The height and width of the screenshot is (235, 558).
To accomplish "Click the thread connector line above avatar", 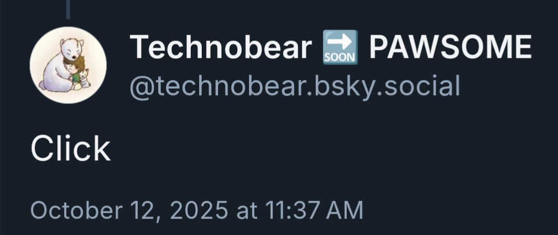I will (x=68, y=9).
